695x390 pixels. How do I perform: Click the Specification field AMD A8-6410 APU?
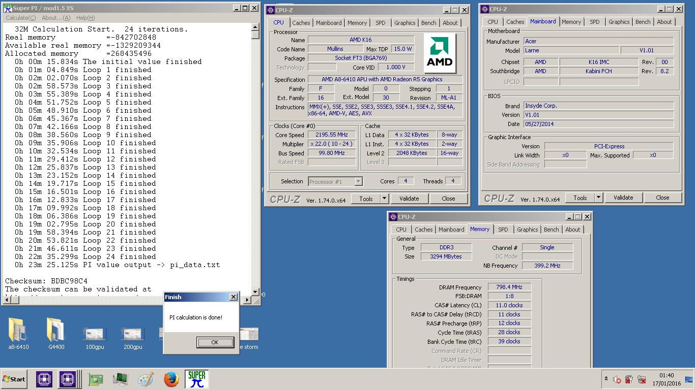tap(385, 80)
